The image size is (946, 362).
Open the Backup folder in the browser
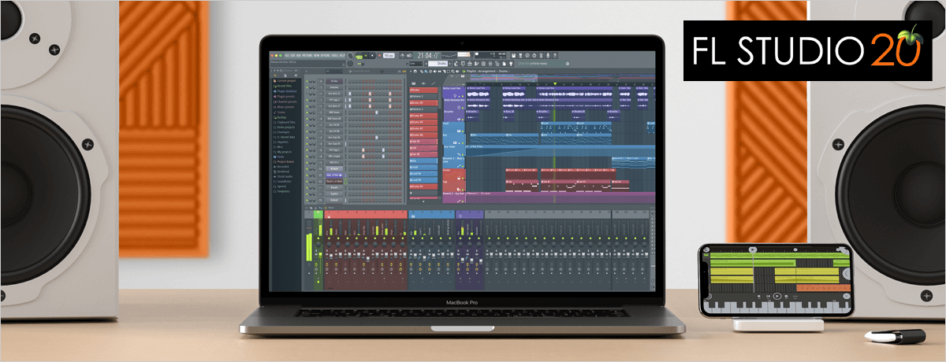281,117
